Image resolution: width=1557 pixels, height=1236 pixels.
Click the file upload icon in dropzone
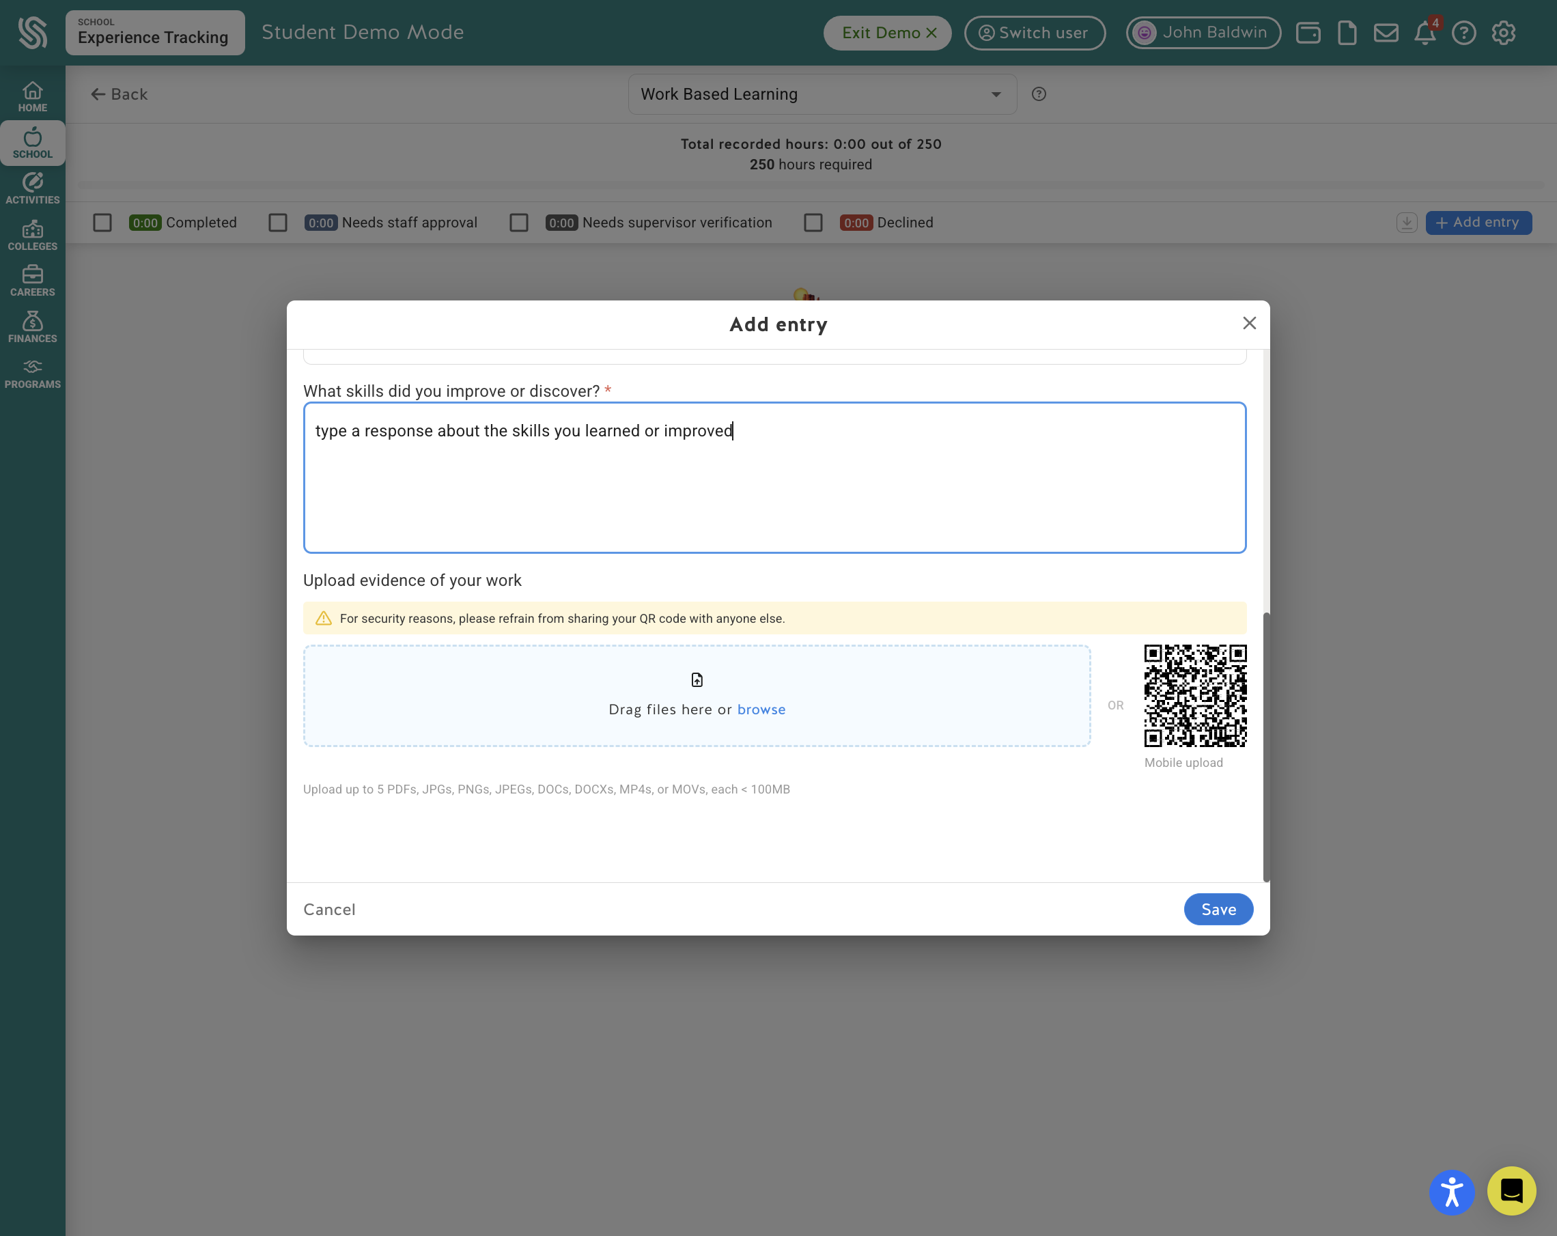click(697, 679)
